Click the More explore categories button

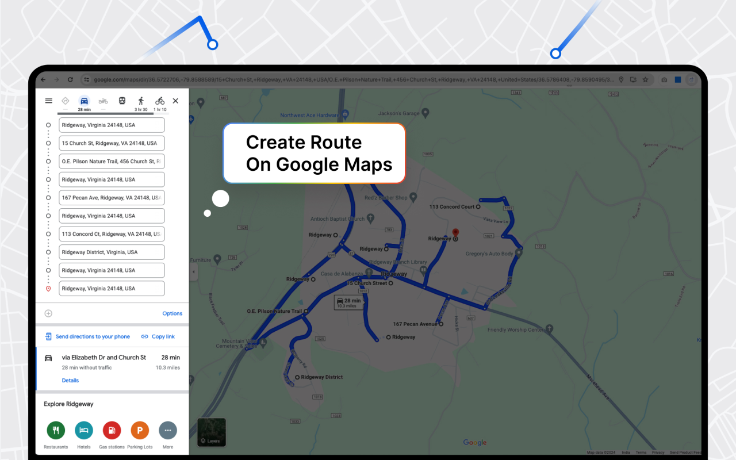(168, 435)
